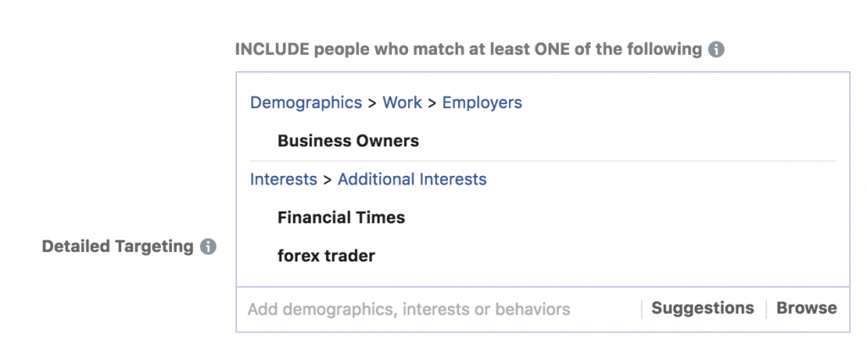The width and height of the screenshot is (867, 341).
Task: Open the Additional Interests link
Action: point(412,179)
